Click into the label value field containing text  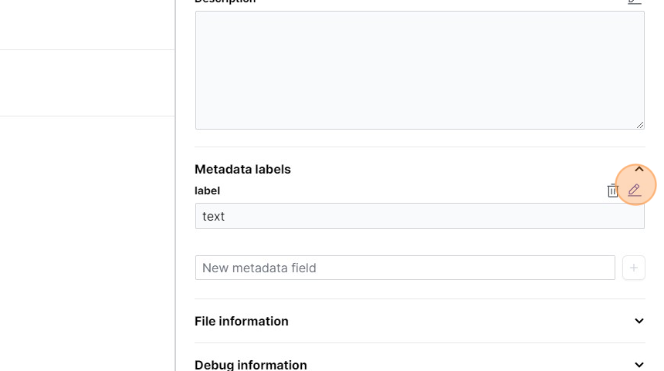419,216
